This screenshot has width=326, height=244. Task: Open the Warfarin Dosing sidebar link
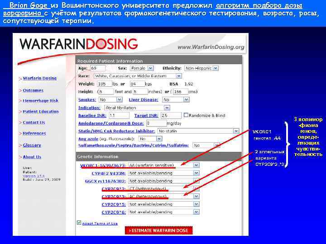[39, 78]
